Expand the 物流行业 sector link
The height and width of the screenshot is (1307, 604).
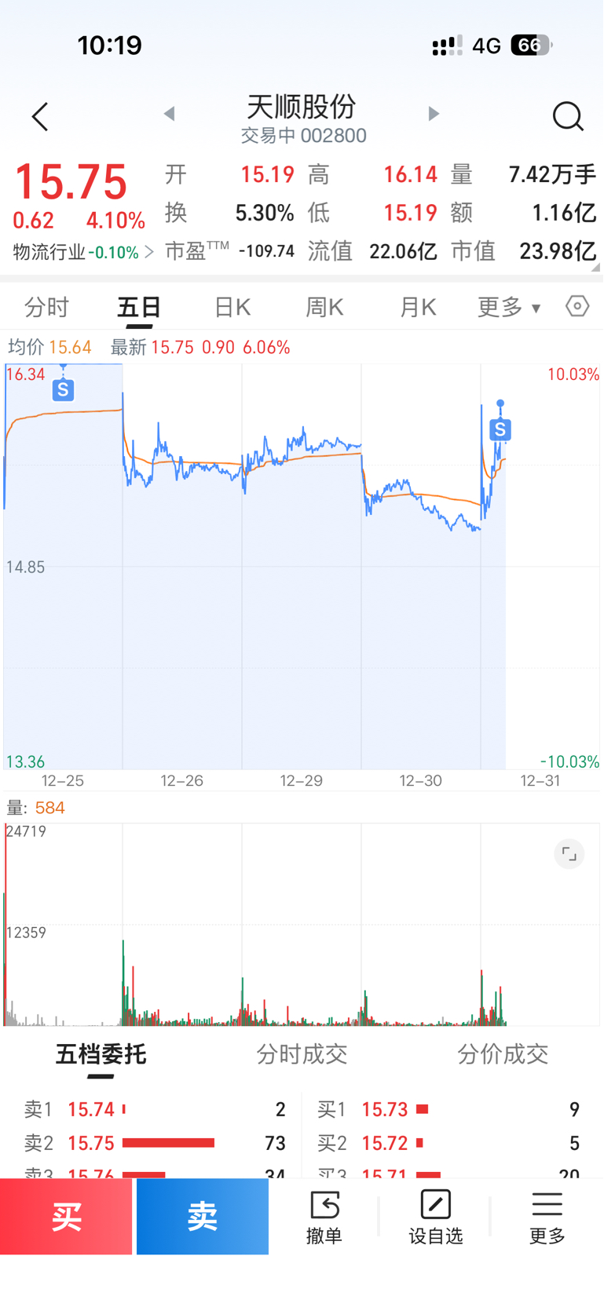82,252
